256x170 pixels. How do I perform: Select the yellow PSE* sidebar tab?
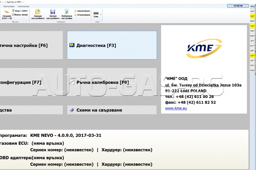(x=252, y=16)
